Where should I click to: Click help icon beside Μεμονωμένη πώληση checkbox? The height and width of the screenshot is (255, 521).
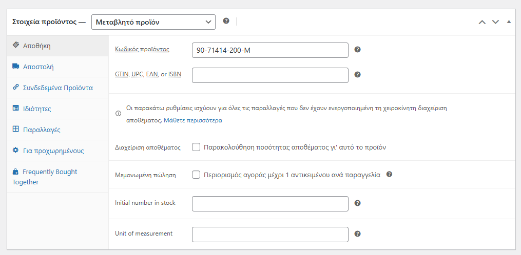point(390,174)
